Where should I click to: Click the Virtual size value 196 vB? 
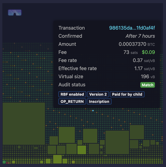pos(148,76)
